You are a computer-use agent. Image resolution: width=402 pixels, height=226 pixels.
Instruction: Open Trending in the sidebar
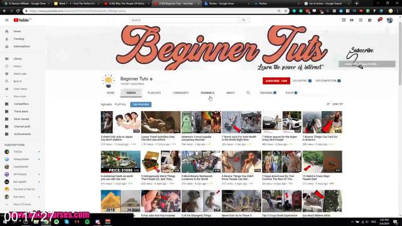(19, 39)
